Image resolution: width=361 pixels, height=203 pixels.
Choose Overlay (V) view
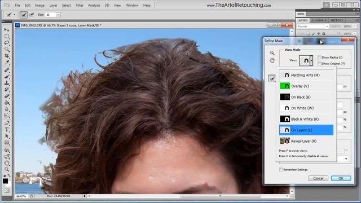pos(306,86)
